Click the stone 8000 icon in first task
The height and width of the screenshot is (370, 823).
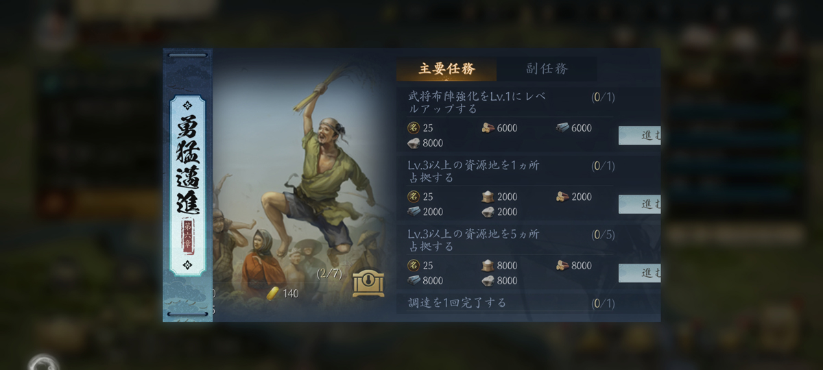[414, 143]
